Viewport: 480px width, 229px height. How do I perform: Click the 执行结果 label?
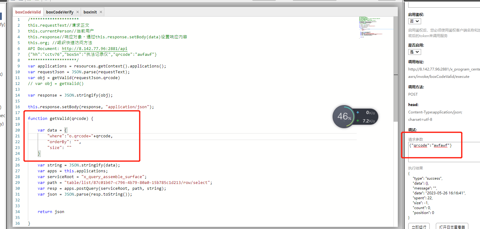416,168
